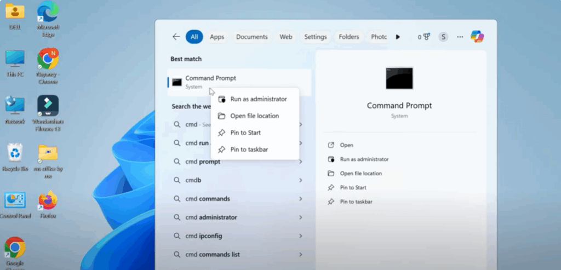Open Wondershare Filmora 13 desktop shortcut
Screen dimensions: 561x270
[x=48, y=113]
